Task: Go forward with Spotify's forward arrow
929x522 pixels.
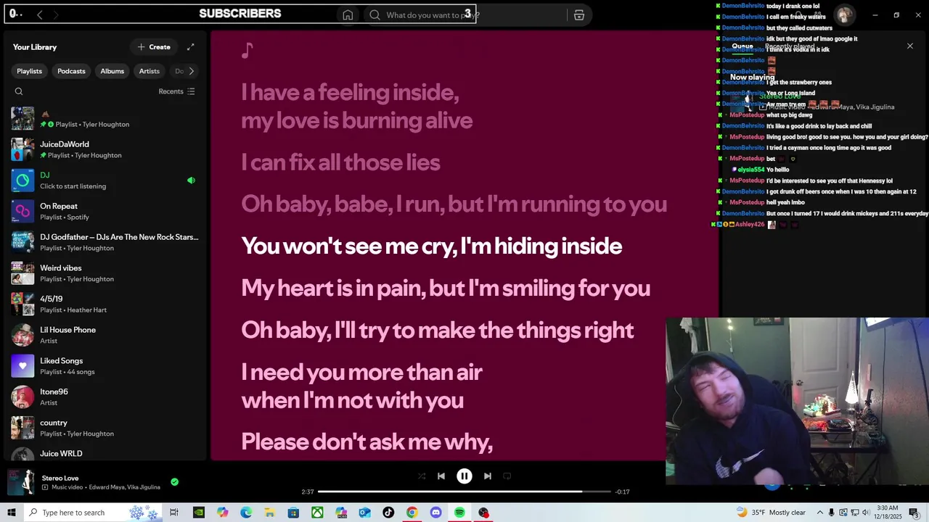Action: 56,14
